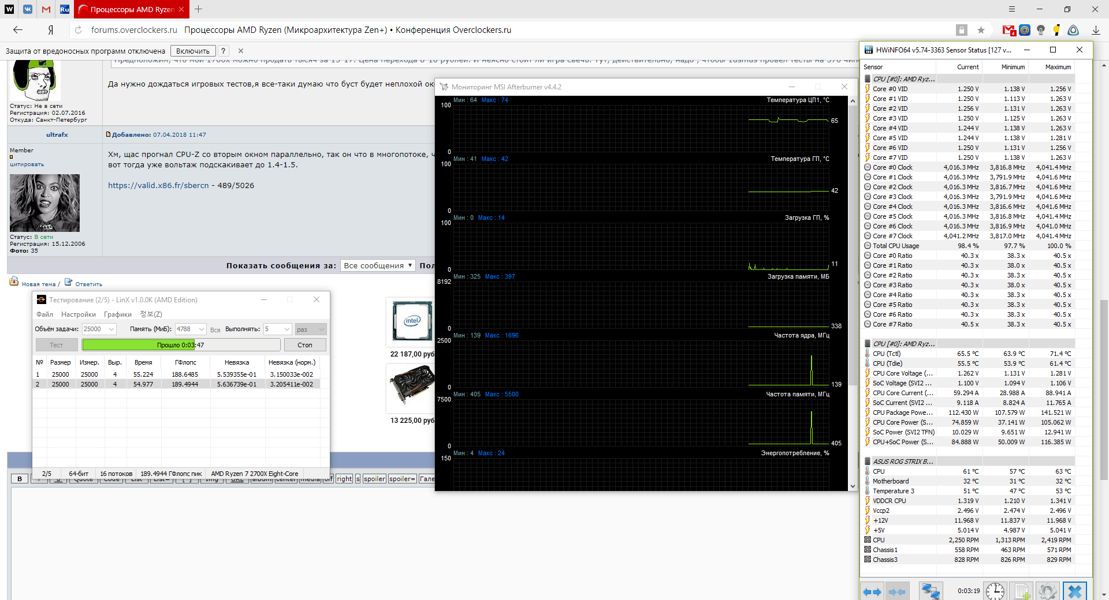
Task: Open the Объём задачи dropdown in LinX
Action: tap(111, 329)
